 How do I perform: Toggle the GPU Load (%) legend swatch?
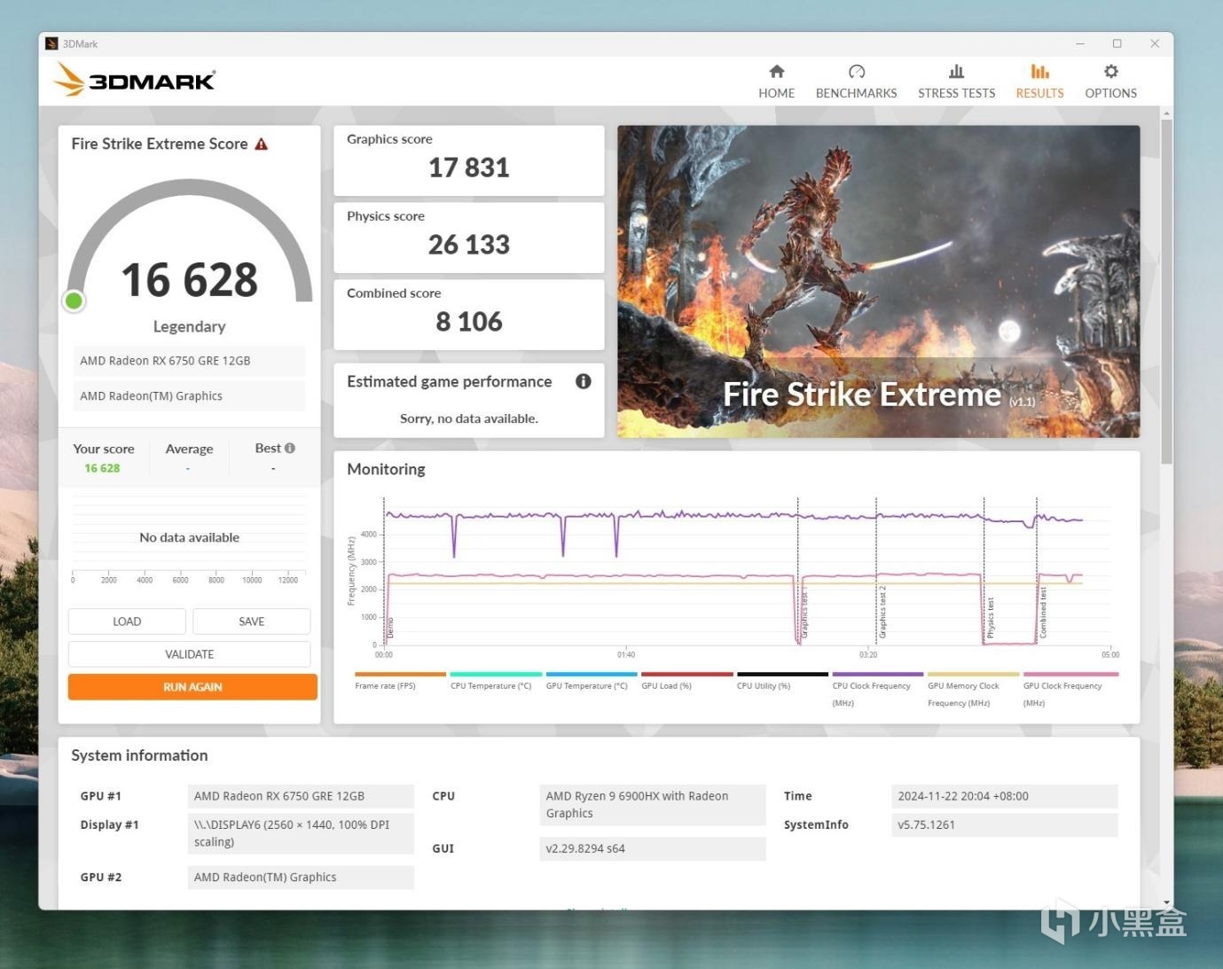click(x=687, y=675)
